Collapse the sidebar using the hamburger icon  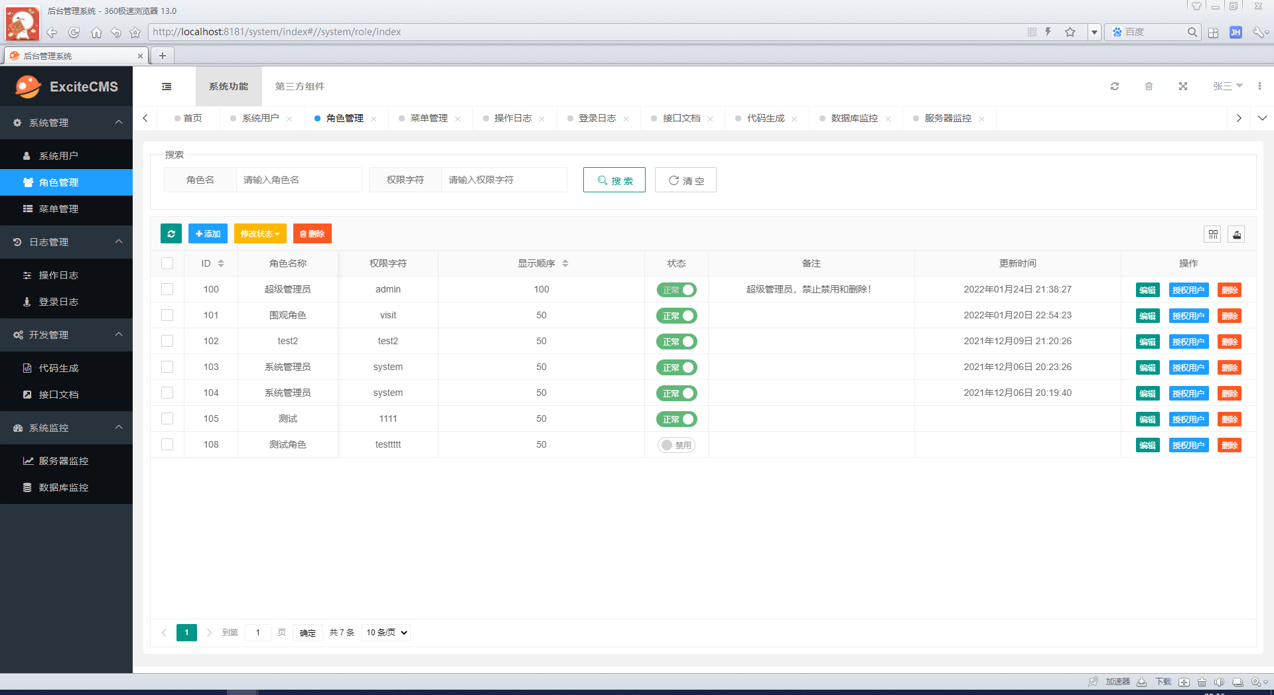click(166, 86)
